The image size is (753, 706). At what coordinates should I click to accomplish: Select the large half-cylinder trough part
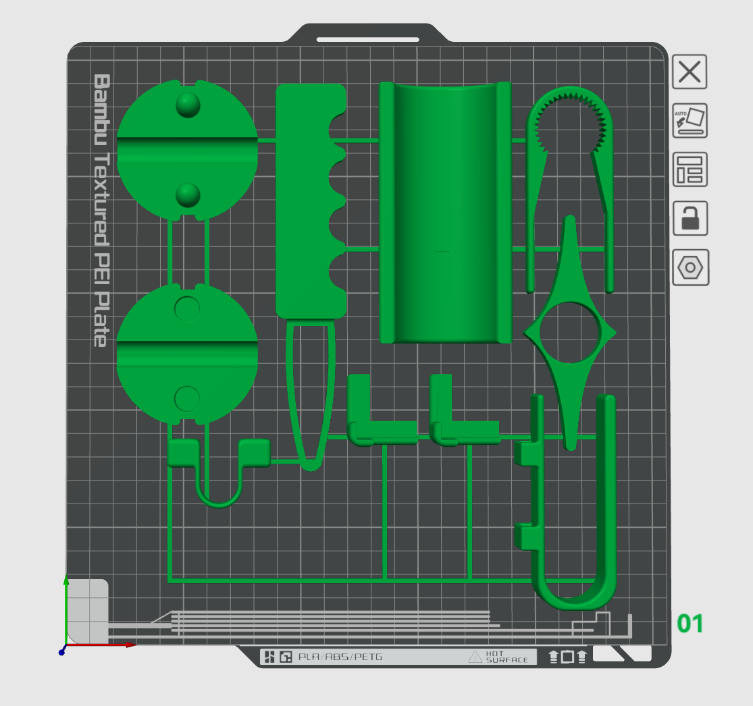pyautogui.click(x=445, y=213)
